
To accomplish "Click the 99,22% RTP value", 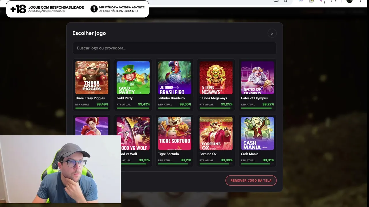I will [x=268, y=104].
